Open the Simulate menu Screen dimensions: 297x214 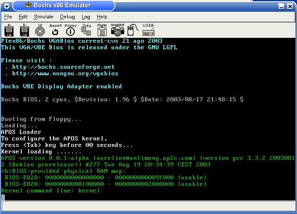[44, 17]
